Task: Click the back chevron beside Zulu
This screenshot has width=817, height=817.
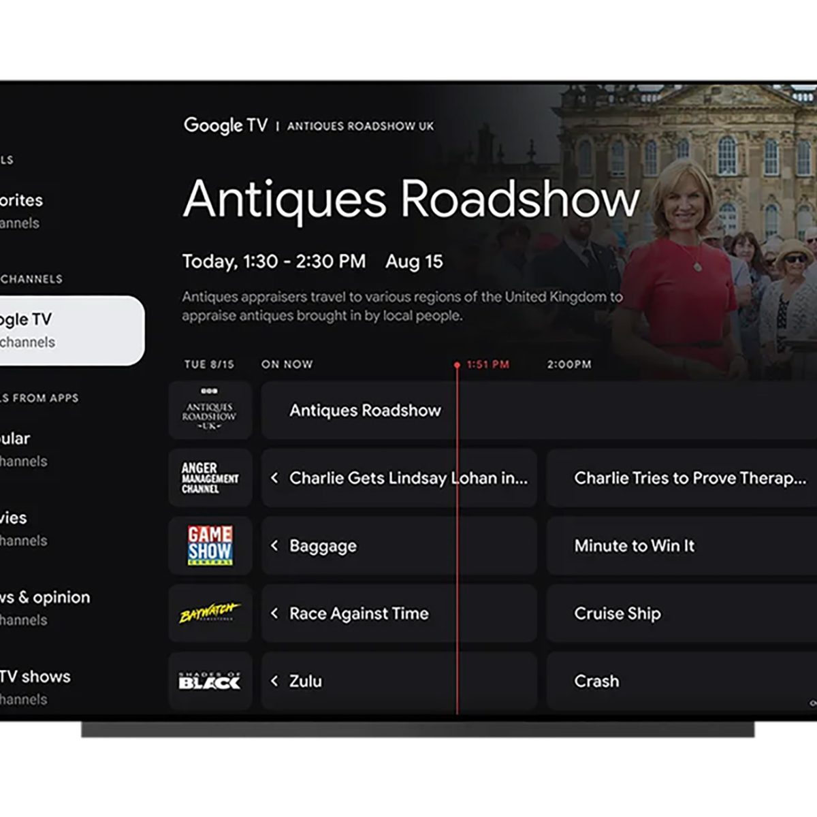Action: click(x=274, y=681)
